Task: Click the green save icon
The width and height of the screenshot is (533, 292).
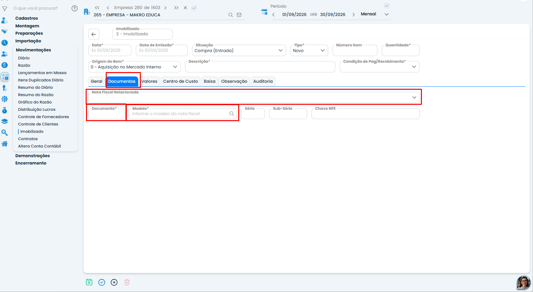Action: 89,282
